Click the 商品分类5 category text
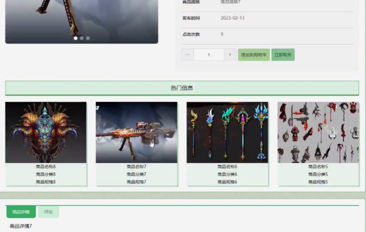This screenshot has height=232, width=366. tap(318, 174)
